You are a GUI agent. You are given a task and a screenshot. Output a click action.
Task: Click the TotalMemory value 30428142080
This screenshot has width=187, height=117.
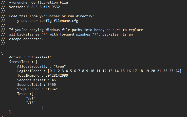57,75
